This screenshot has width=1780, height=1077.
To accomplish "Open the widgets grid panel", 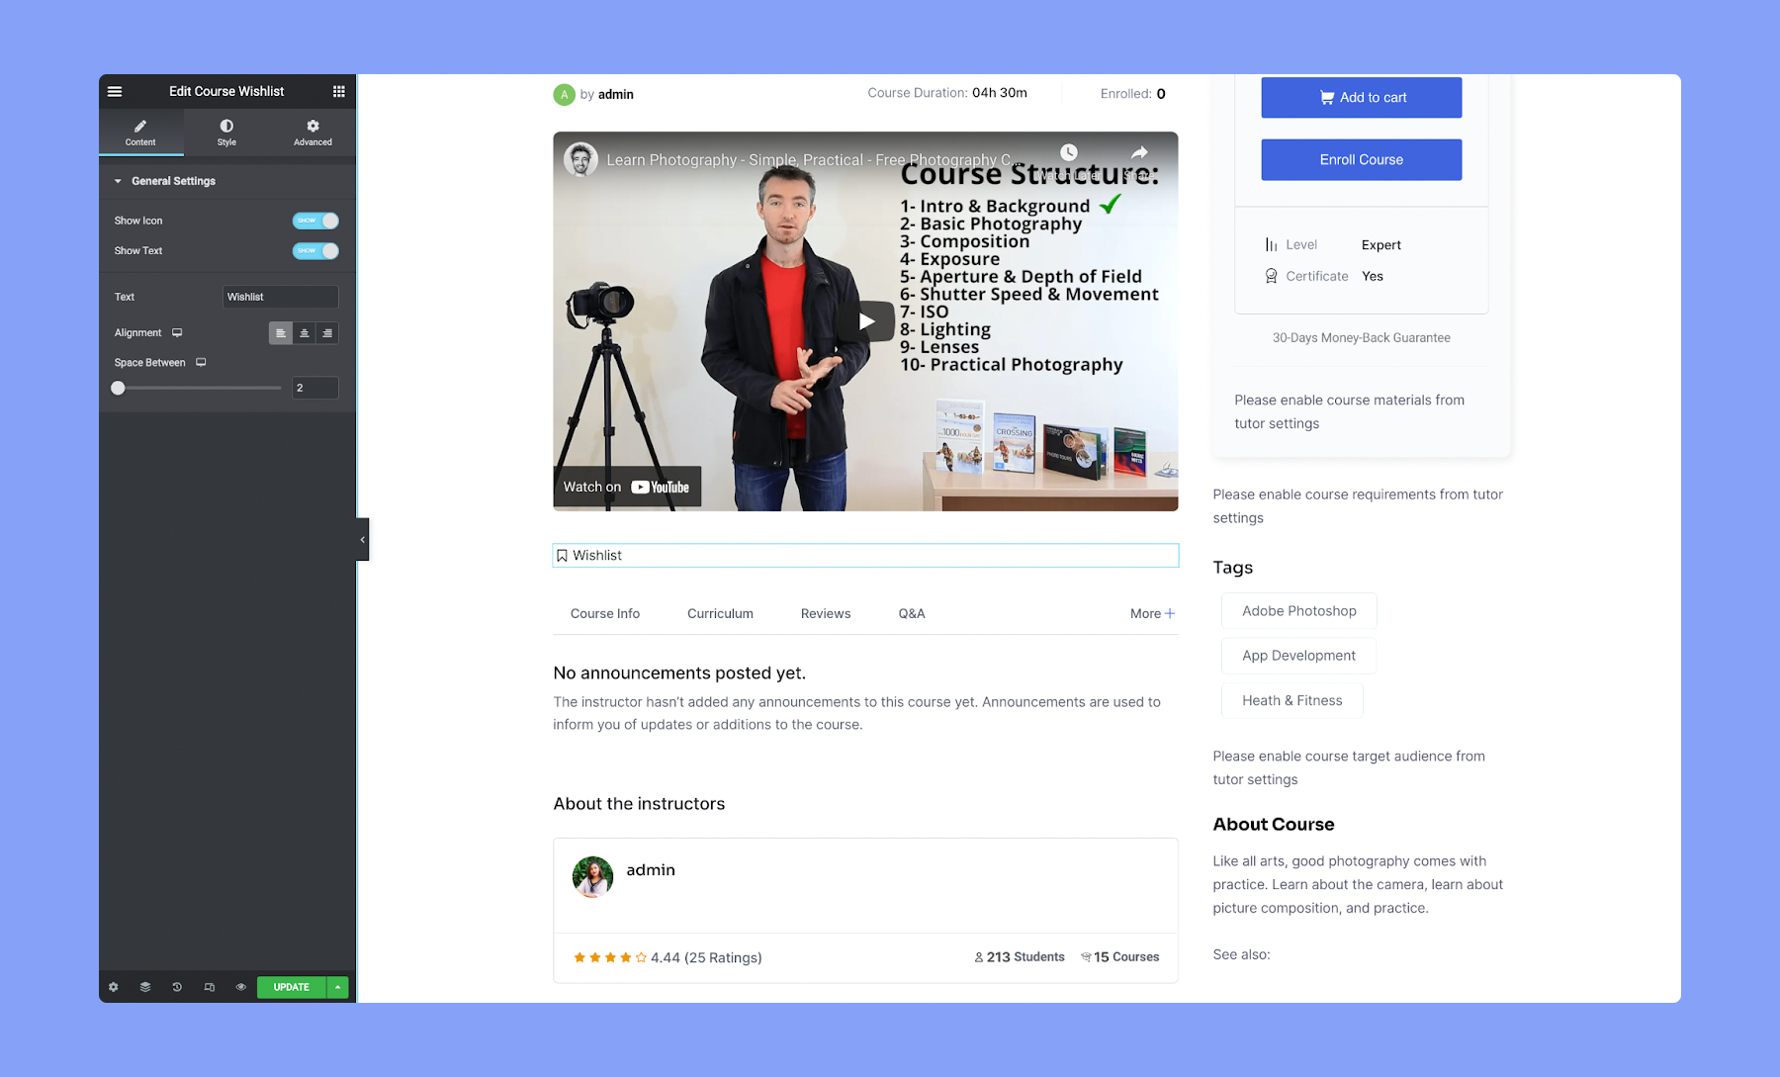I will (x=339, y=91).
